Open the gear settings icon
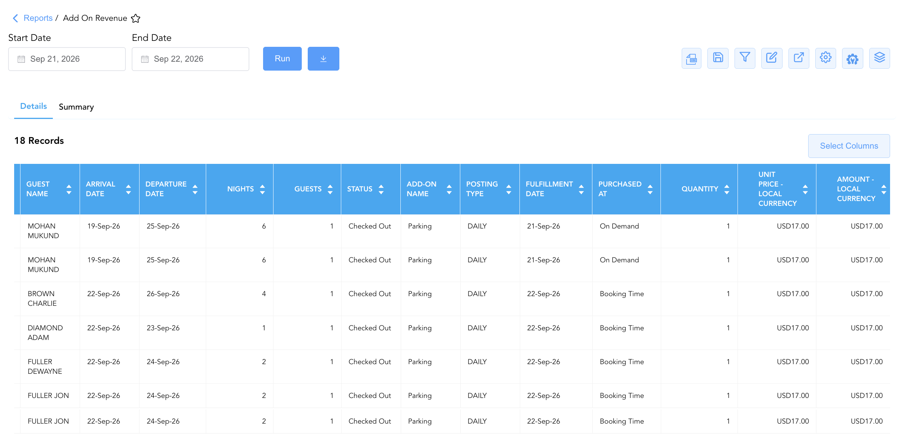This screenshot has width=899, height=434. (825, 58)
